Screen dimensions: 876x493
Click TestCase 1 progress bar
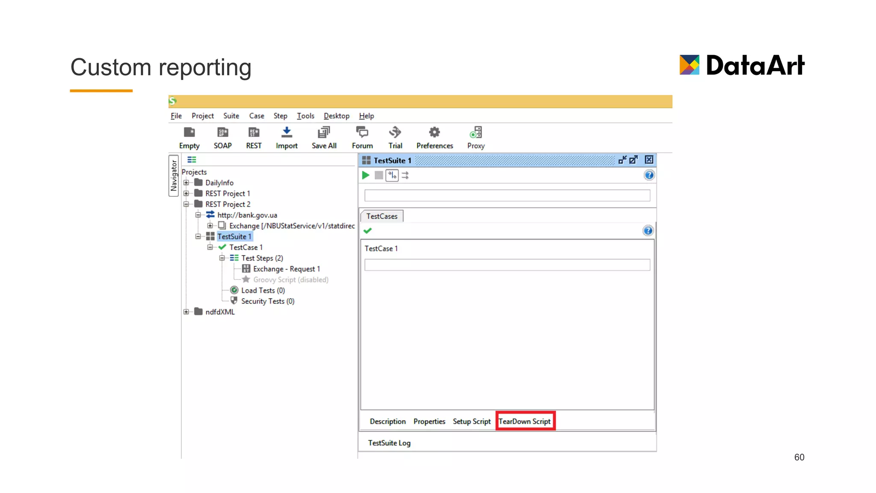click(507, 265)
